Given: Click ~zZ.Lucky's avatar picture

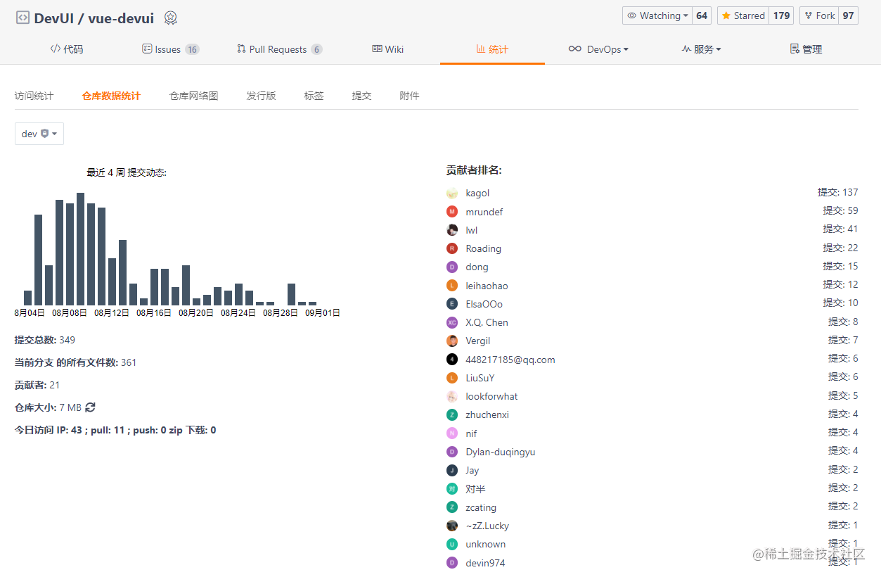Looking at the screenshot, I should [x=452, y=526].
